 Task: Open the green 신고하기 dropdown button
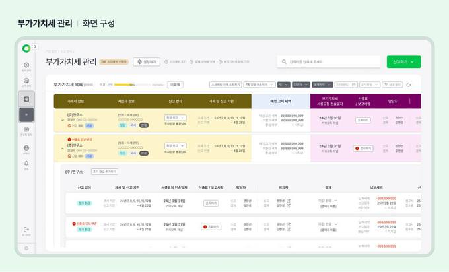pos(403,62)
